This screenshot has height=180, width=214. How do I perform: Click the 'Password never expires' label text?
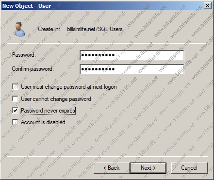[48, 111]
